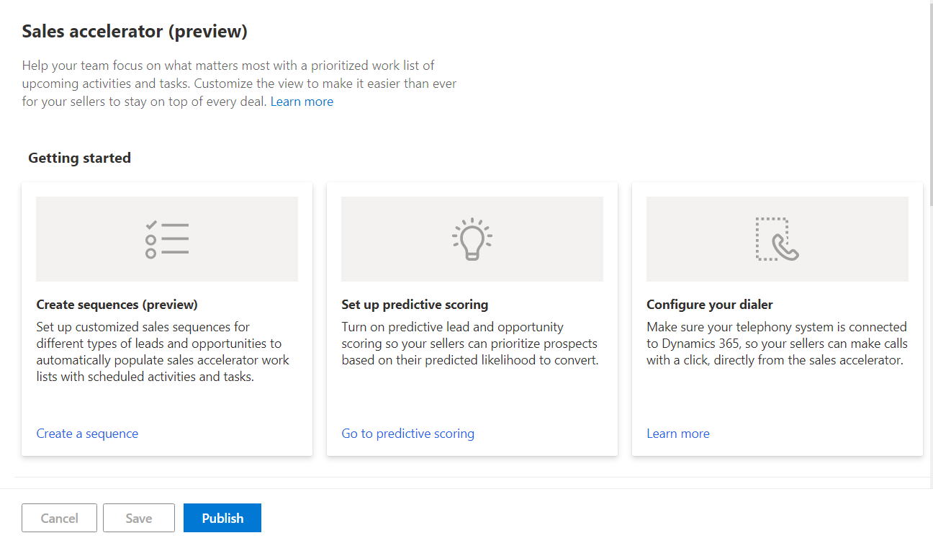933x538 pixels.
Task: Open the Learn more link in the description
Action: (302, 101)
